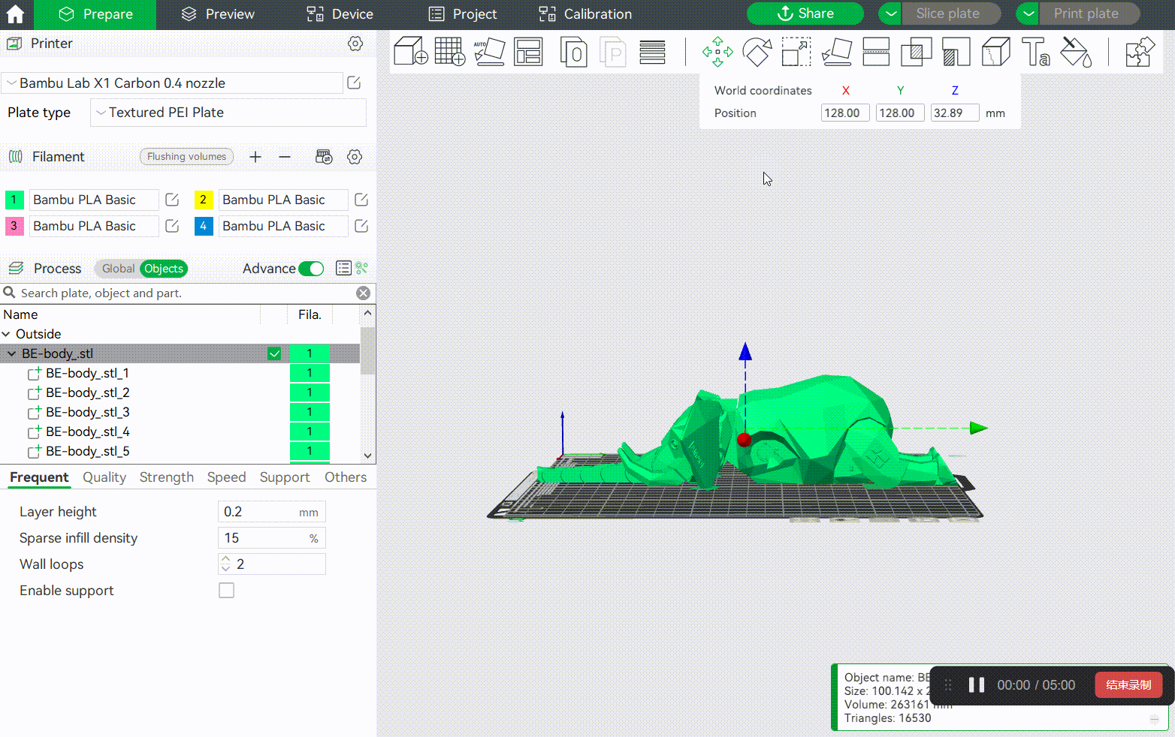Pause the screen recording

pyautogui.click(x=976, y=684)
